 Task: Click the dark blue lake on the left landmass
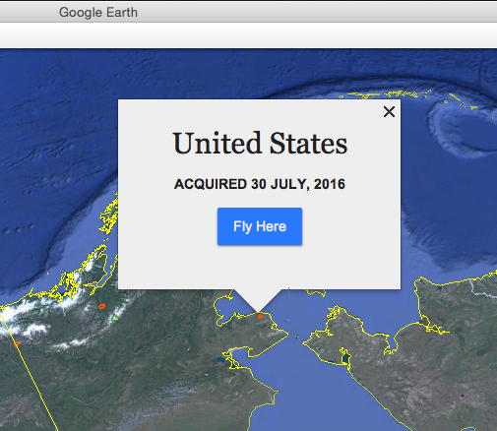220,360
